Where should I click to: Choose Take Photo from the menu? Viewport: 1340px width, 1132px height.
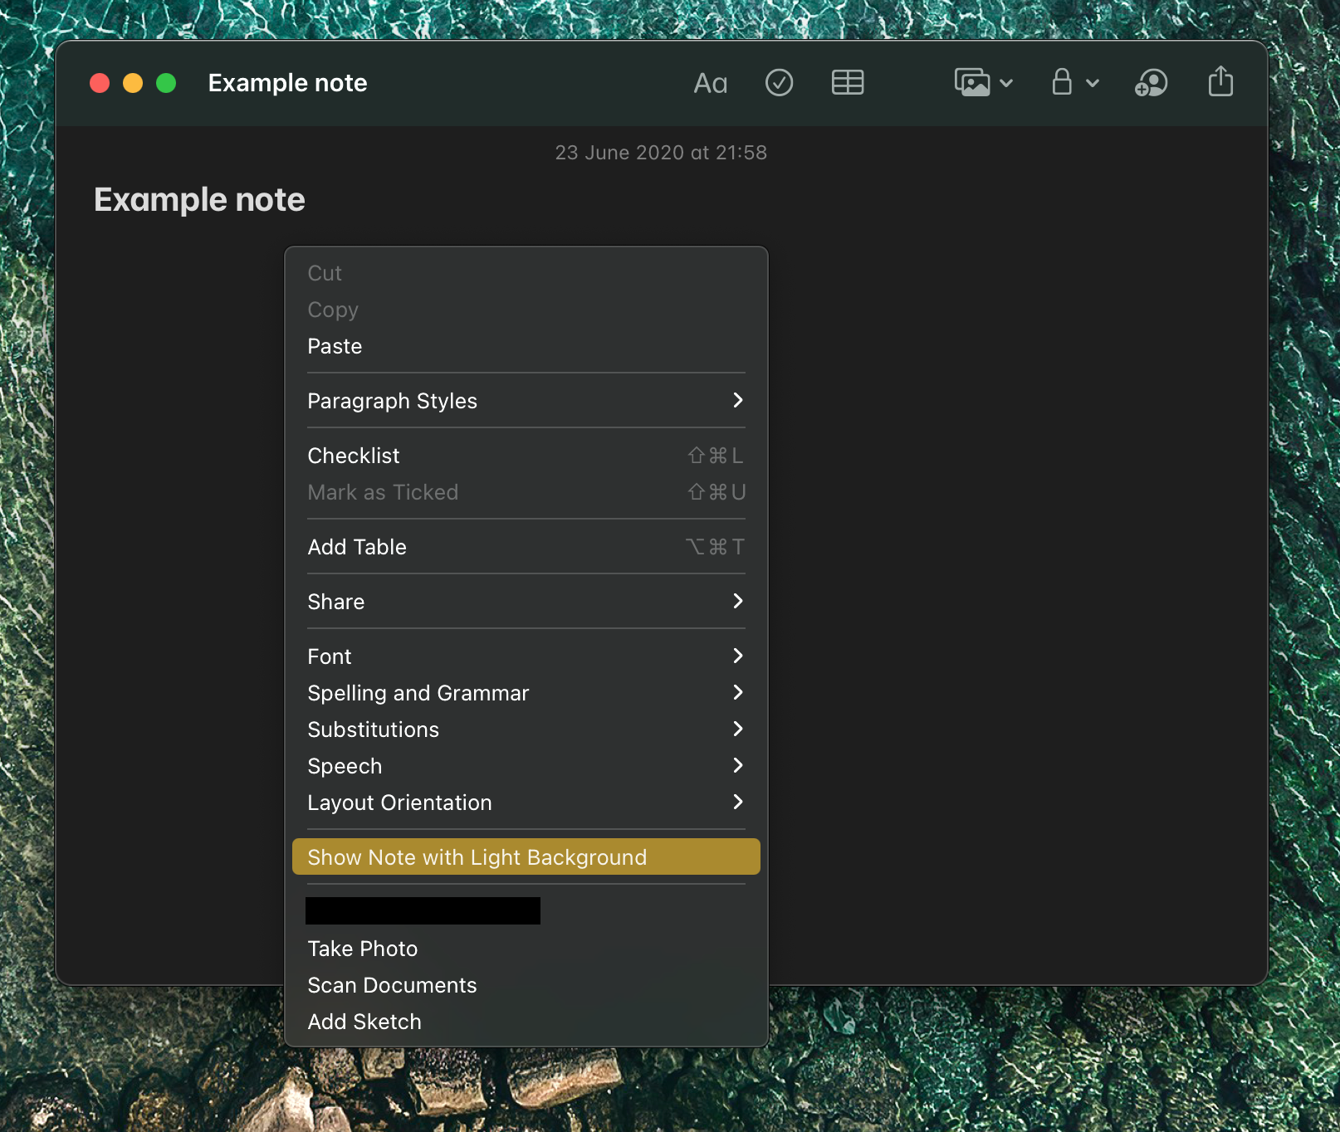(x=363, y=949)
